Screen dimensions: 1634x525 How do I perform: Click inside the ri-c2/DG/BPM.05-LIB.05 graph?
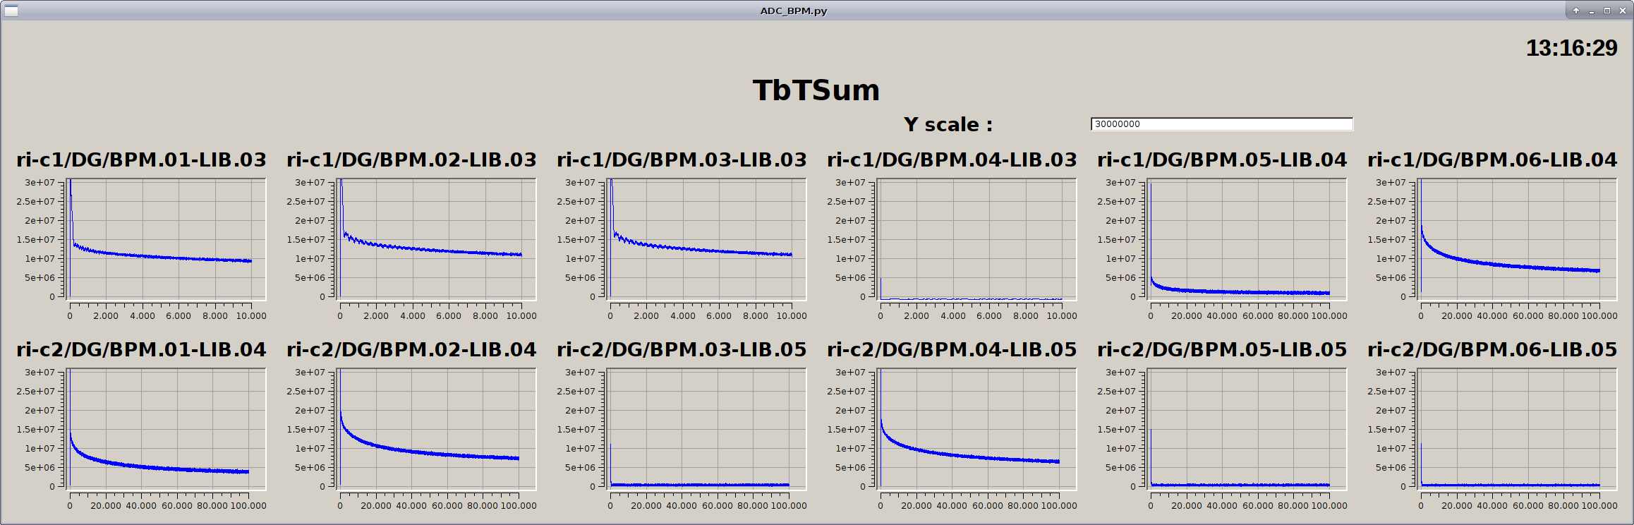(x=1247, y=428)
